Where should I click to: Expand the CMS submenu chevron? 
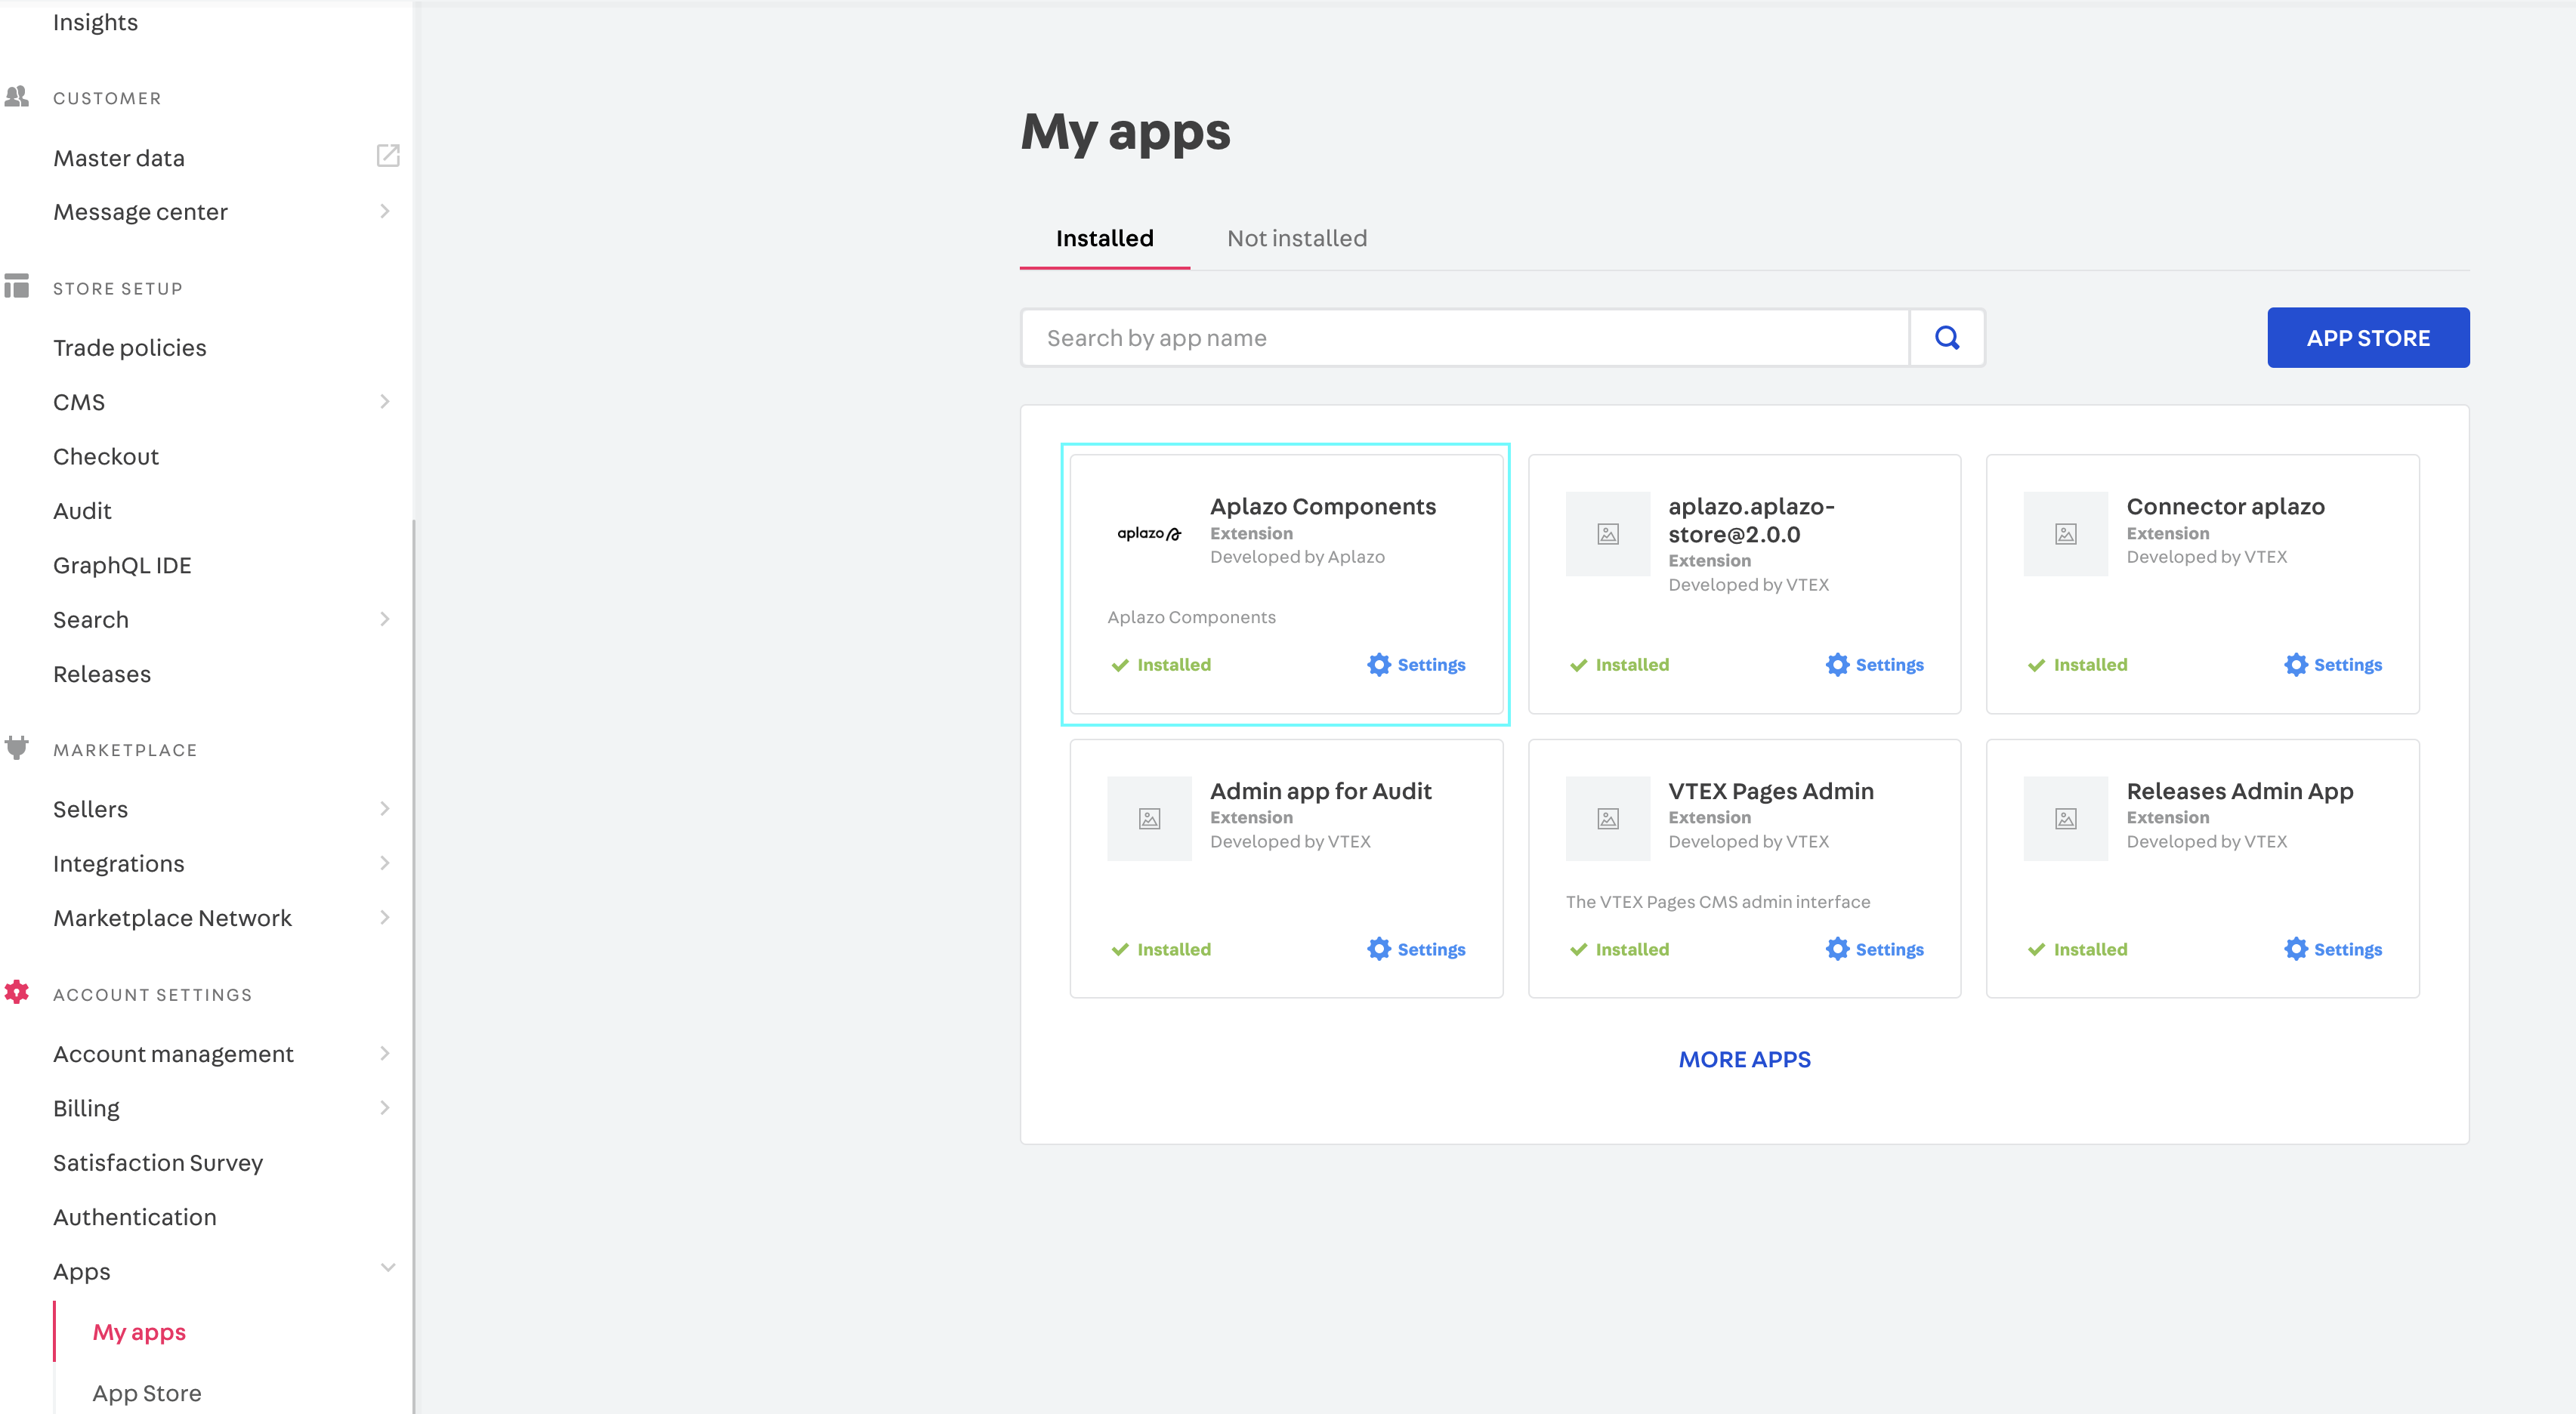pyautogui.click(x=385, y=402)
